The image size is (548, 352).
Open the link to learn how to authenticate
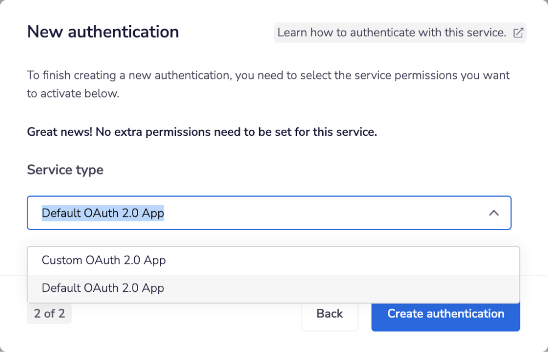(392, 32)
